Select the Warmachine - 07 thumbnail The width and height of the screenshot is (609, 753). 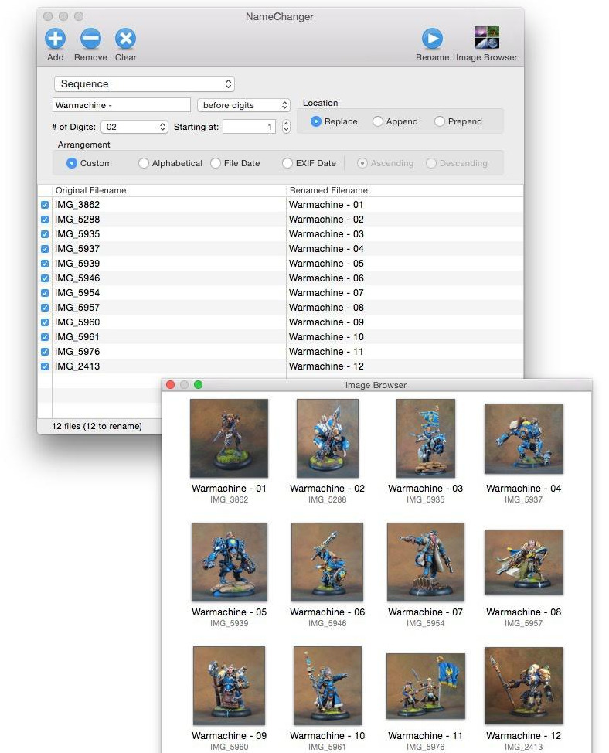click(x=426, y=562)
